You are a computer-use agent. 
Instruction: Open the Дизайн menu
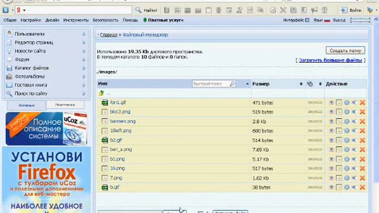coord(52,20)
